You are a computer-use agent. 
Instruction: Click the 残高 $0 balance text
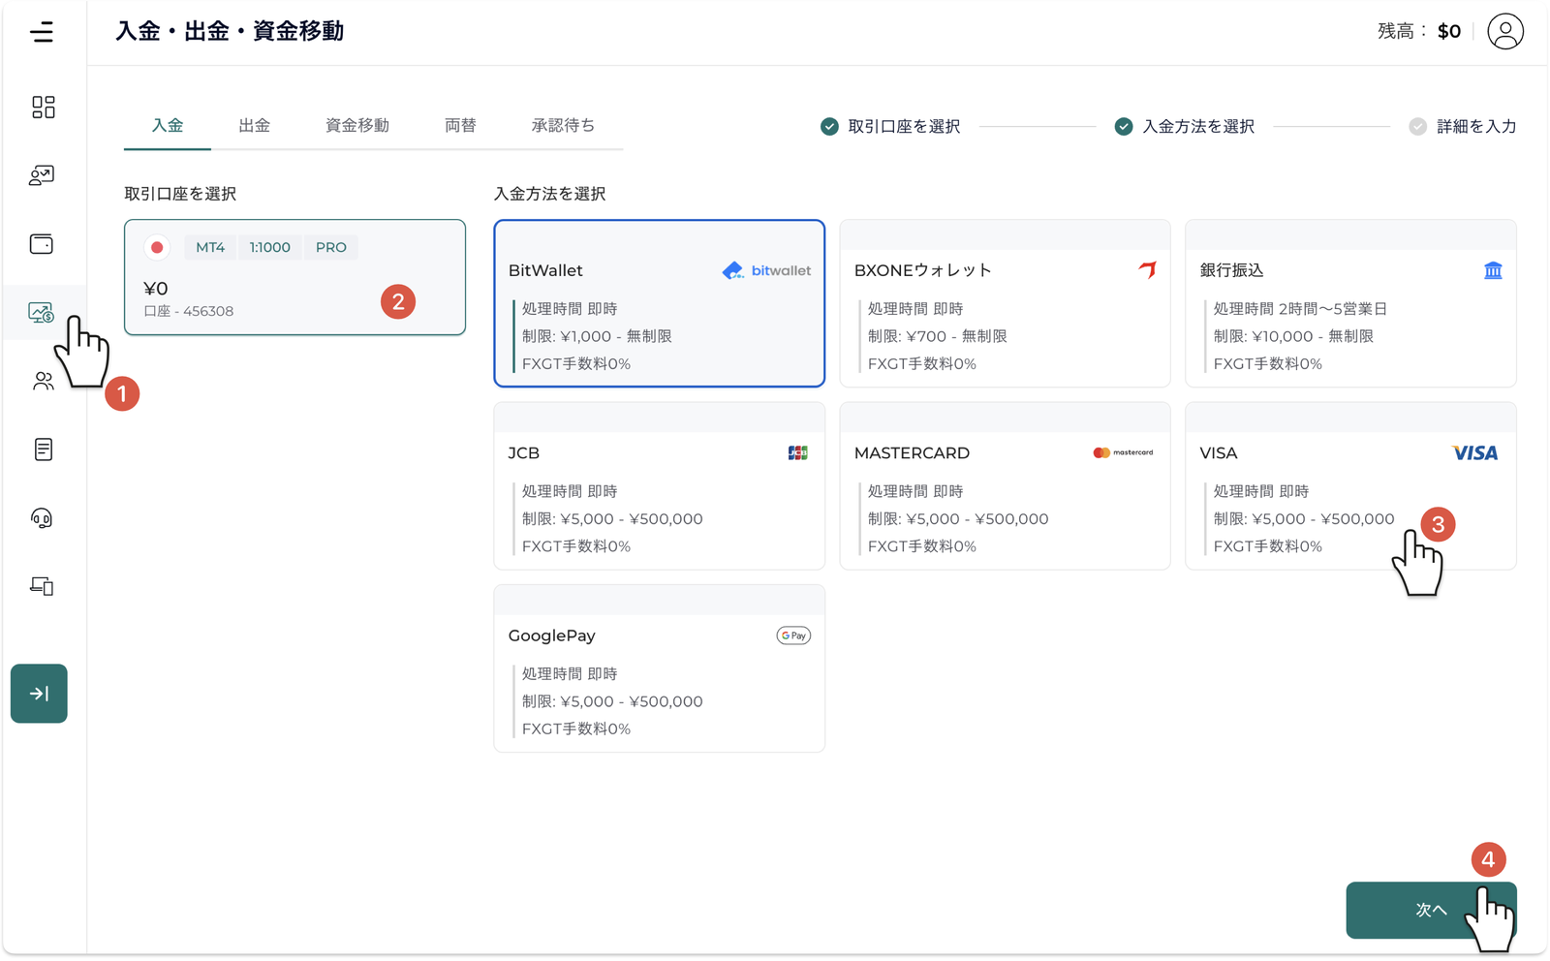(x=1419, y=32)
